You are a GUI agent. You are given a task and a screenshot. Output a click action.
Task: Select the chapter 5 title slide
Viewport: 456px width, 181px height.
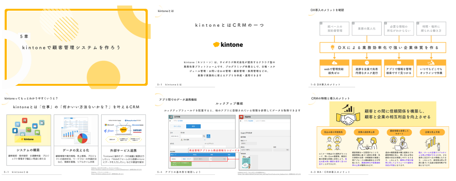pos(75,46)
